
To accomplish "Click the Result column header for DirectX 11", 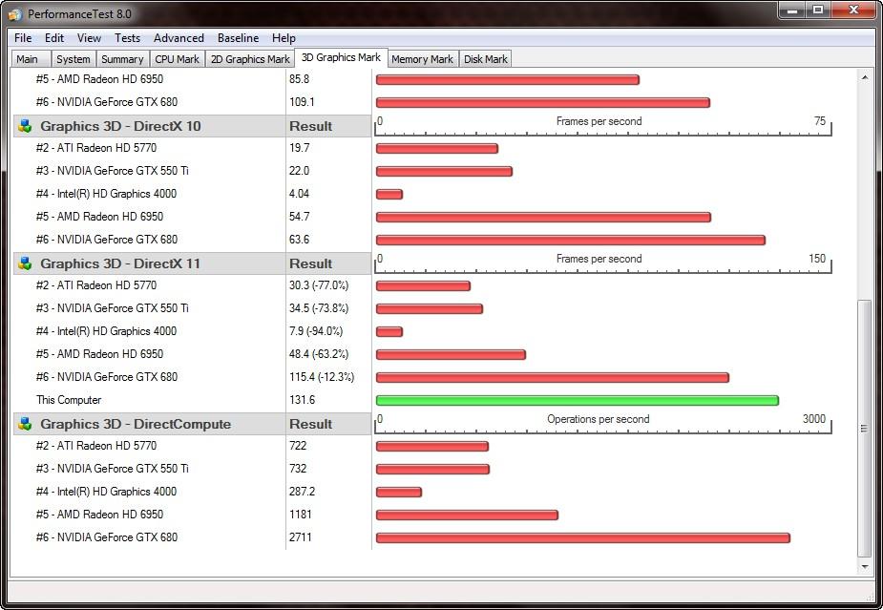I will tap(310, 263).
